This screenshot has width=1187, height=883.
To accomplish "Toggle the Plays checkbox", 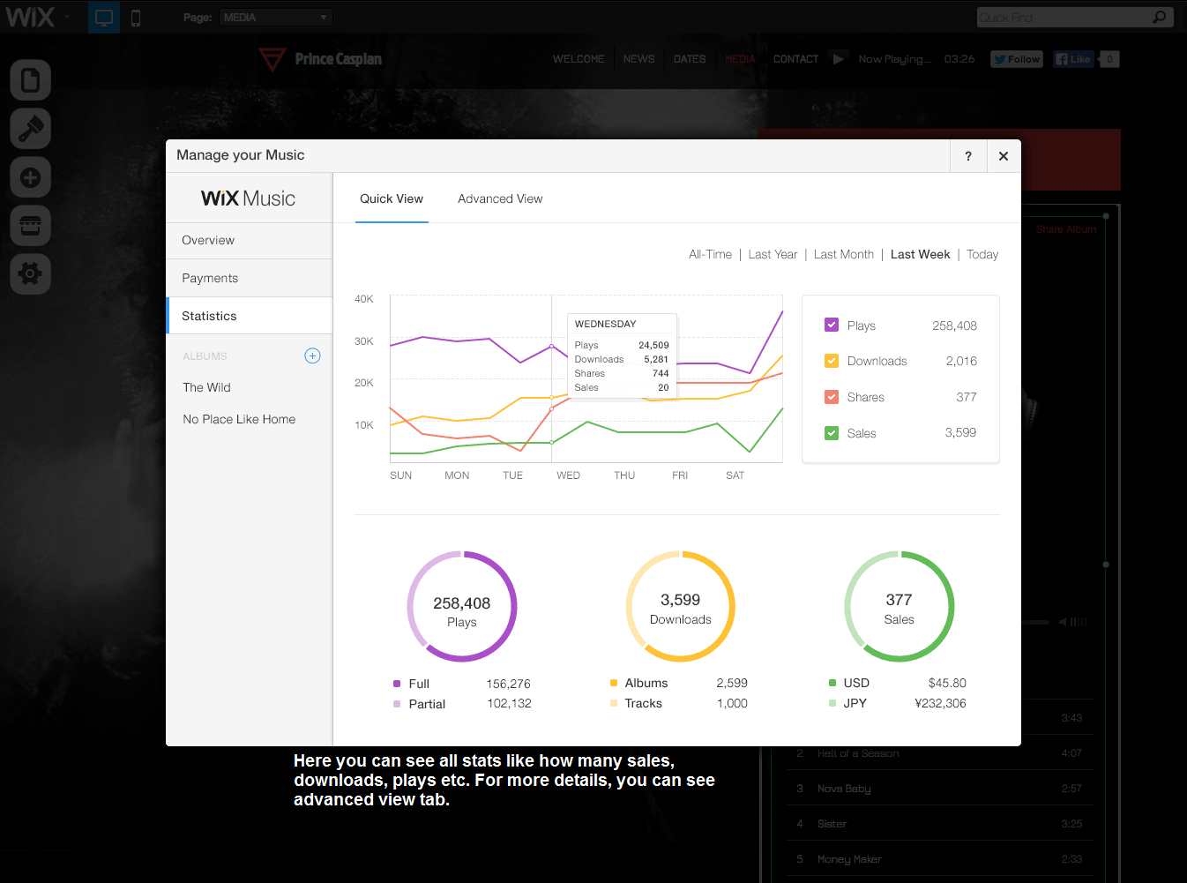I will click(832, 325).
